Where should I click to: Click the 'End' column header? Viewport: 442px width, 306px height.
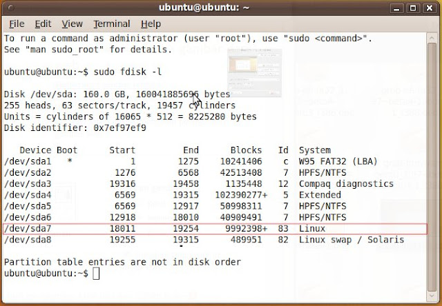click(x=191, y=150)
